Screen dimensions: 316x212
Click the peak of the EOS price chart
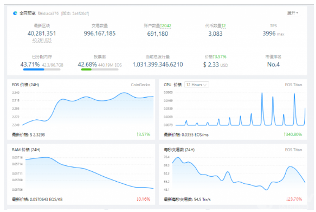[x=124, y=93]
